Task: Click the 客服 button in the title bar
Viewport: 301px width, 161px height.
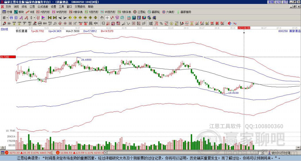Action: click(x=271, y=2)
